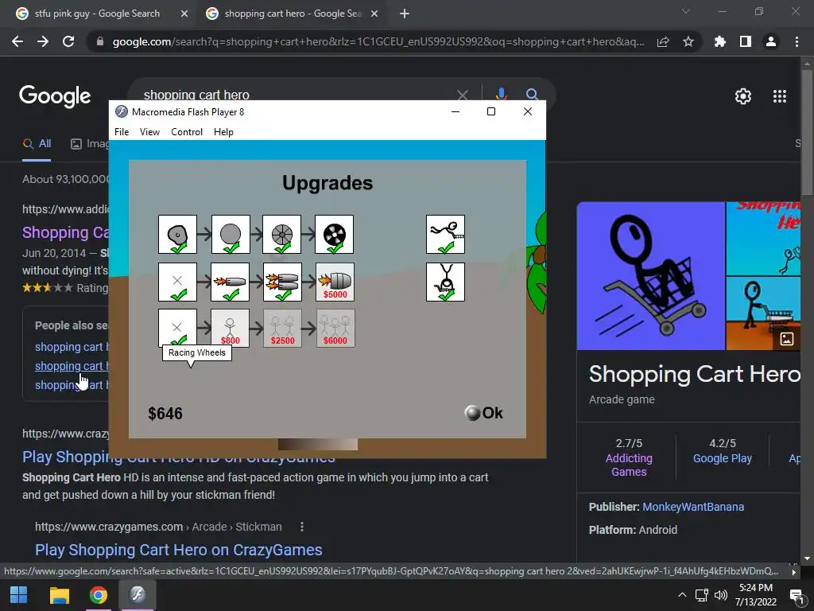The width and height of the screenshot is (814, 611).
Task: Open Google apps grid
Action: [780, 96]
